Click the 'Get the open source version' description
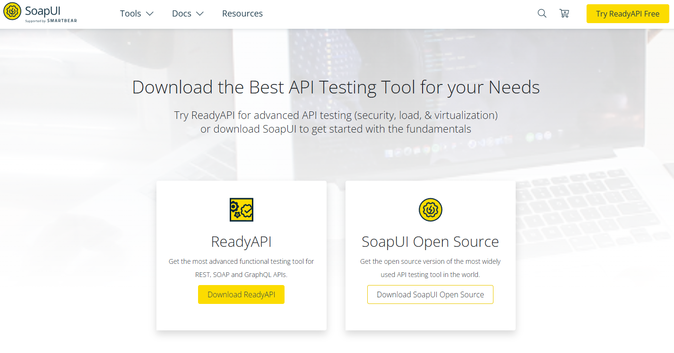Screen dimensions: 674x353 click(430, 268)
